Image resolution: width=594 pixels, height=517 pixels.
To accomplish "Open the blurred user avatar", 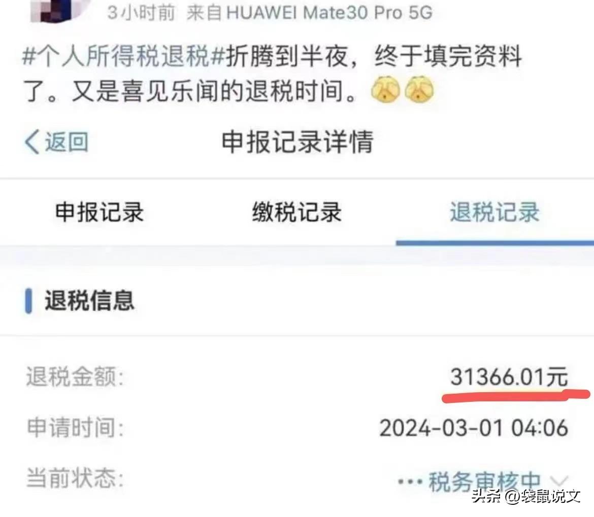I will (57, 11).
